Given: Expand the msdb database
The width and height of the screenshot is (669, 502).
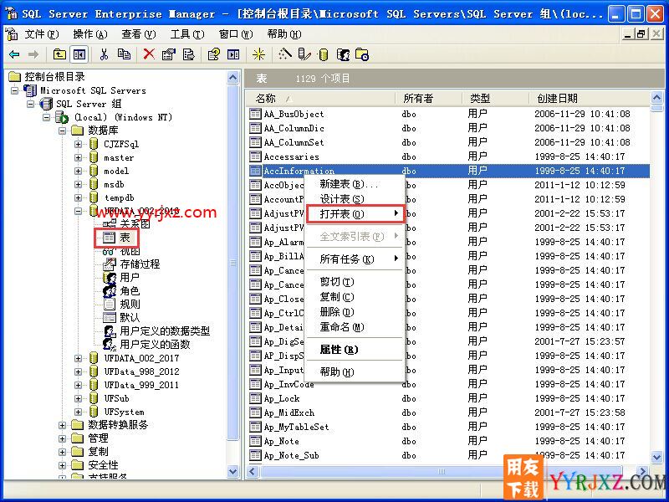Looking at the screenshot, I should (78, 184).
